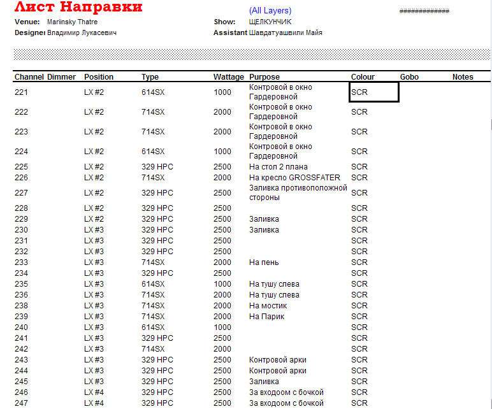Click the 'Show:' label
This screenshot has width=492, height=409.
tap(225, 22)
